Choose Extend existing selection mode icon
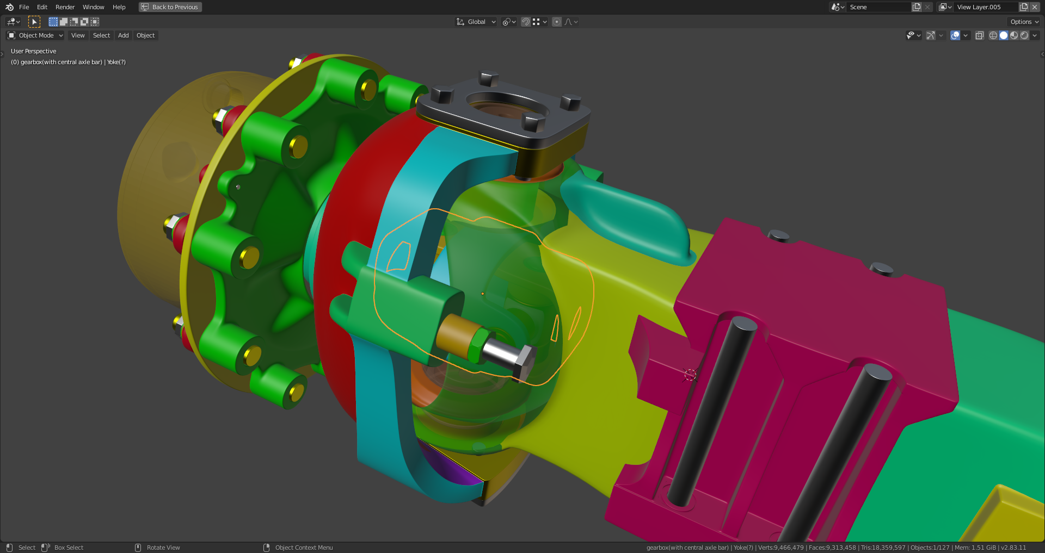The height and width of the screenshot is (553, 1045). (x=64, y=22)
